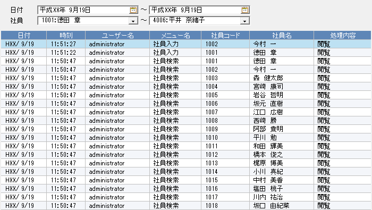Select employee name 中村 美香
Screen dimensions: 372x210
[282, 180]
